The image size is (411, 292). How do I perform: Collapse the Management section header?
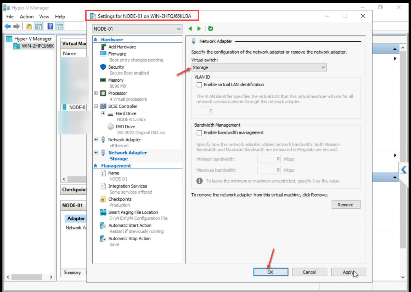point(95,166)
